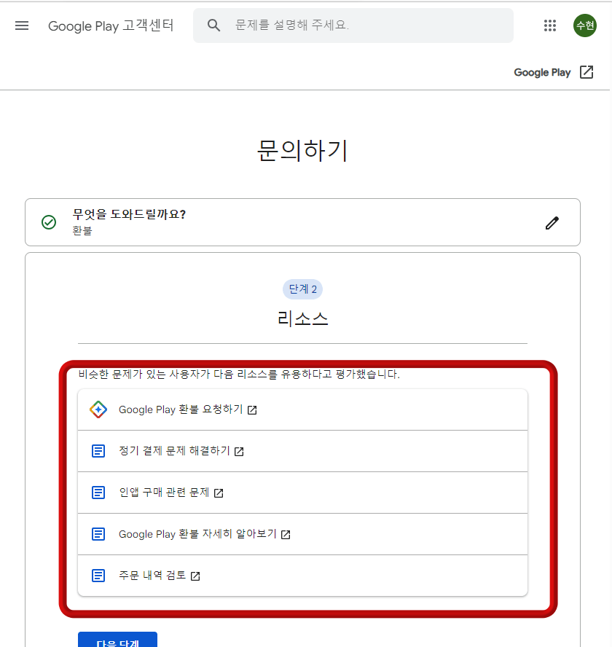Viewport: 612px width, 647px height.
Task: Click the pencil icon to edit your topic
Action: pos(552,222)
